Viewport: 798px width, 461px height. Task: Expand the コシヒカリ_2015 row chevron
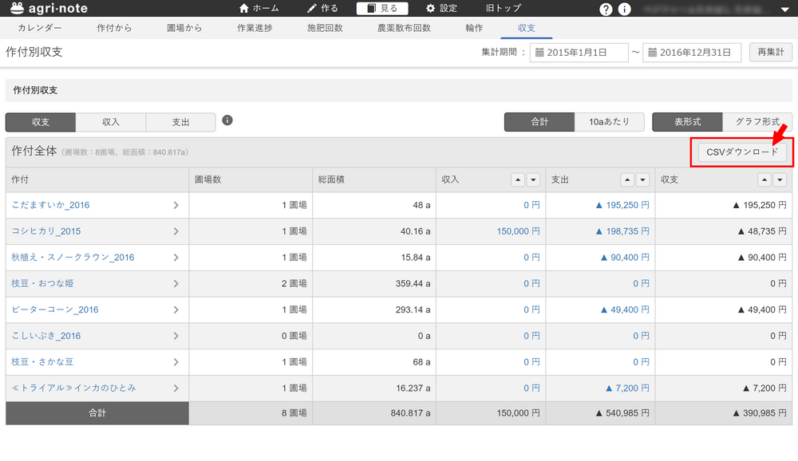coord(176,231)
